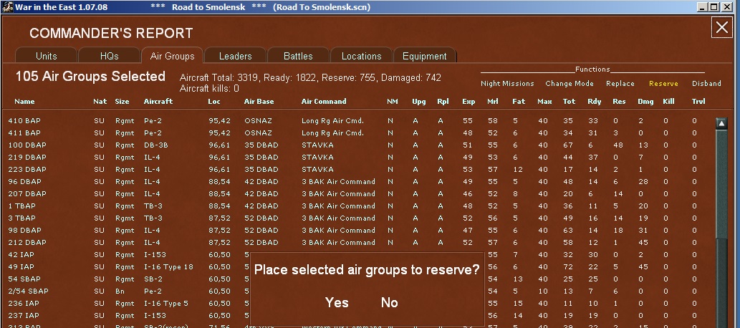Sort by the Size column header

coord(122,102)
